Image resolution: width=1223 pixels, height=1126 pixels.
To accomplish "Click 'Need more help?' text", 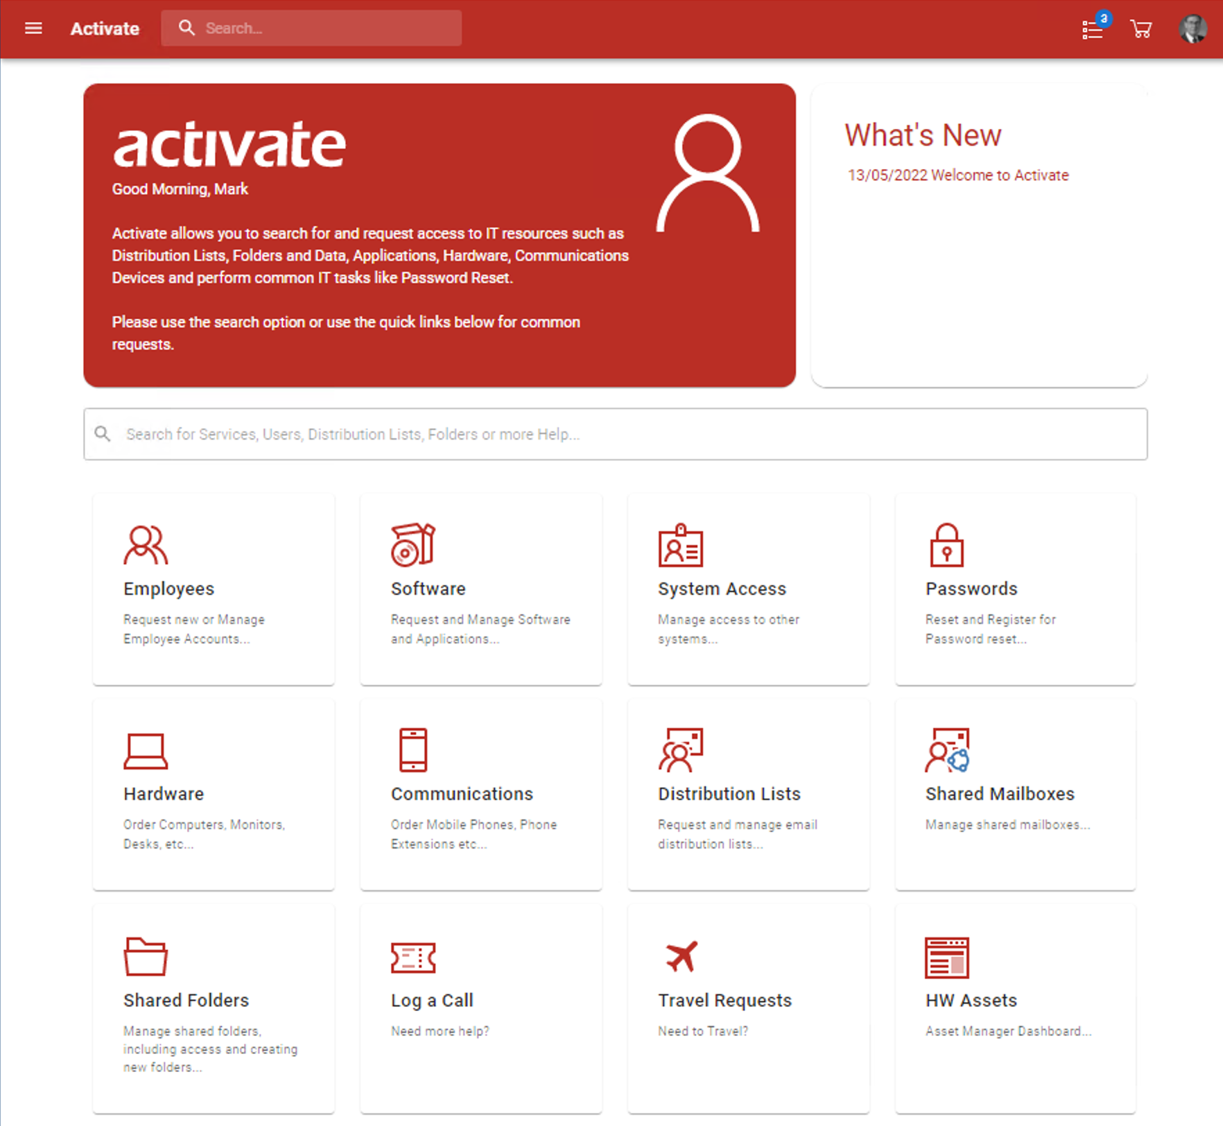I will pos(440,1031).
